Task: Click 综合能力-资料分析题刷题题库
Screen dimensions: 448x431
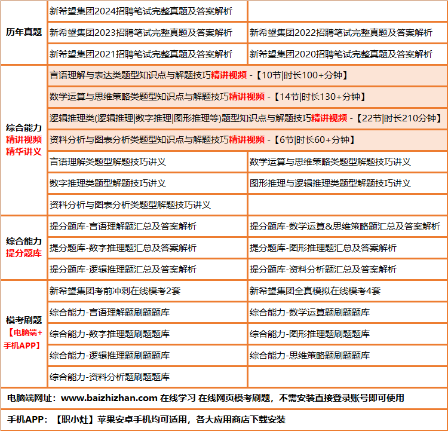Action: coord(147,377)
